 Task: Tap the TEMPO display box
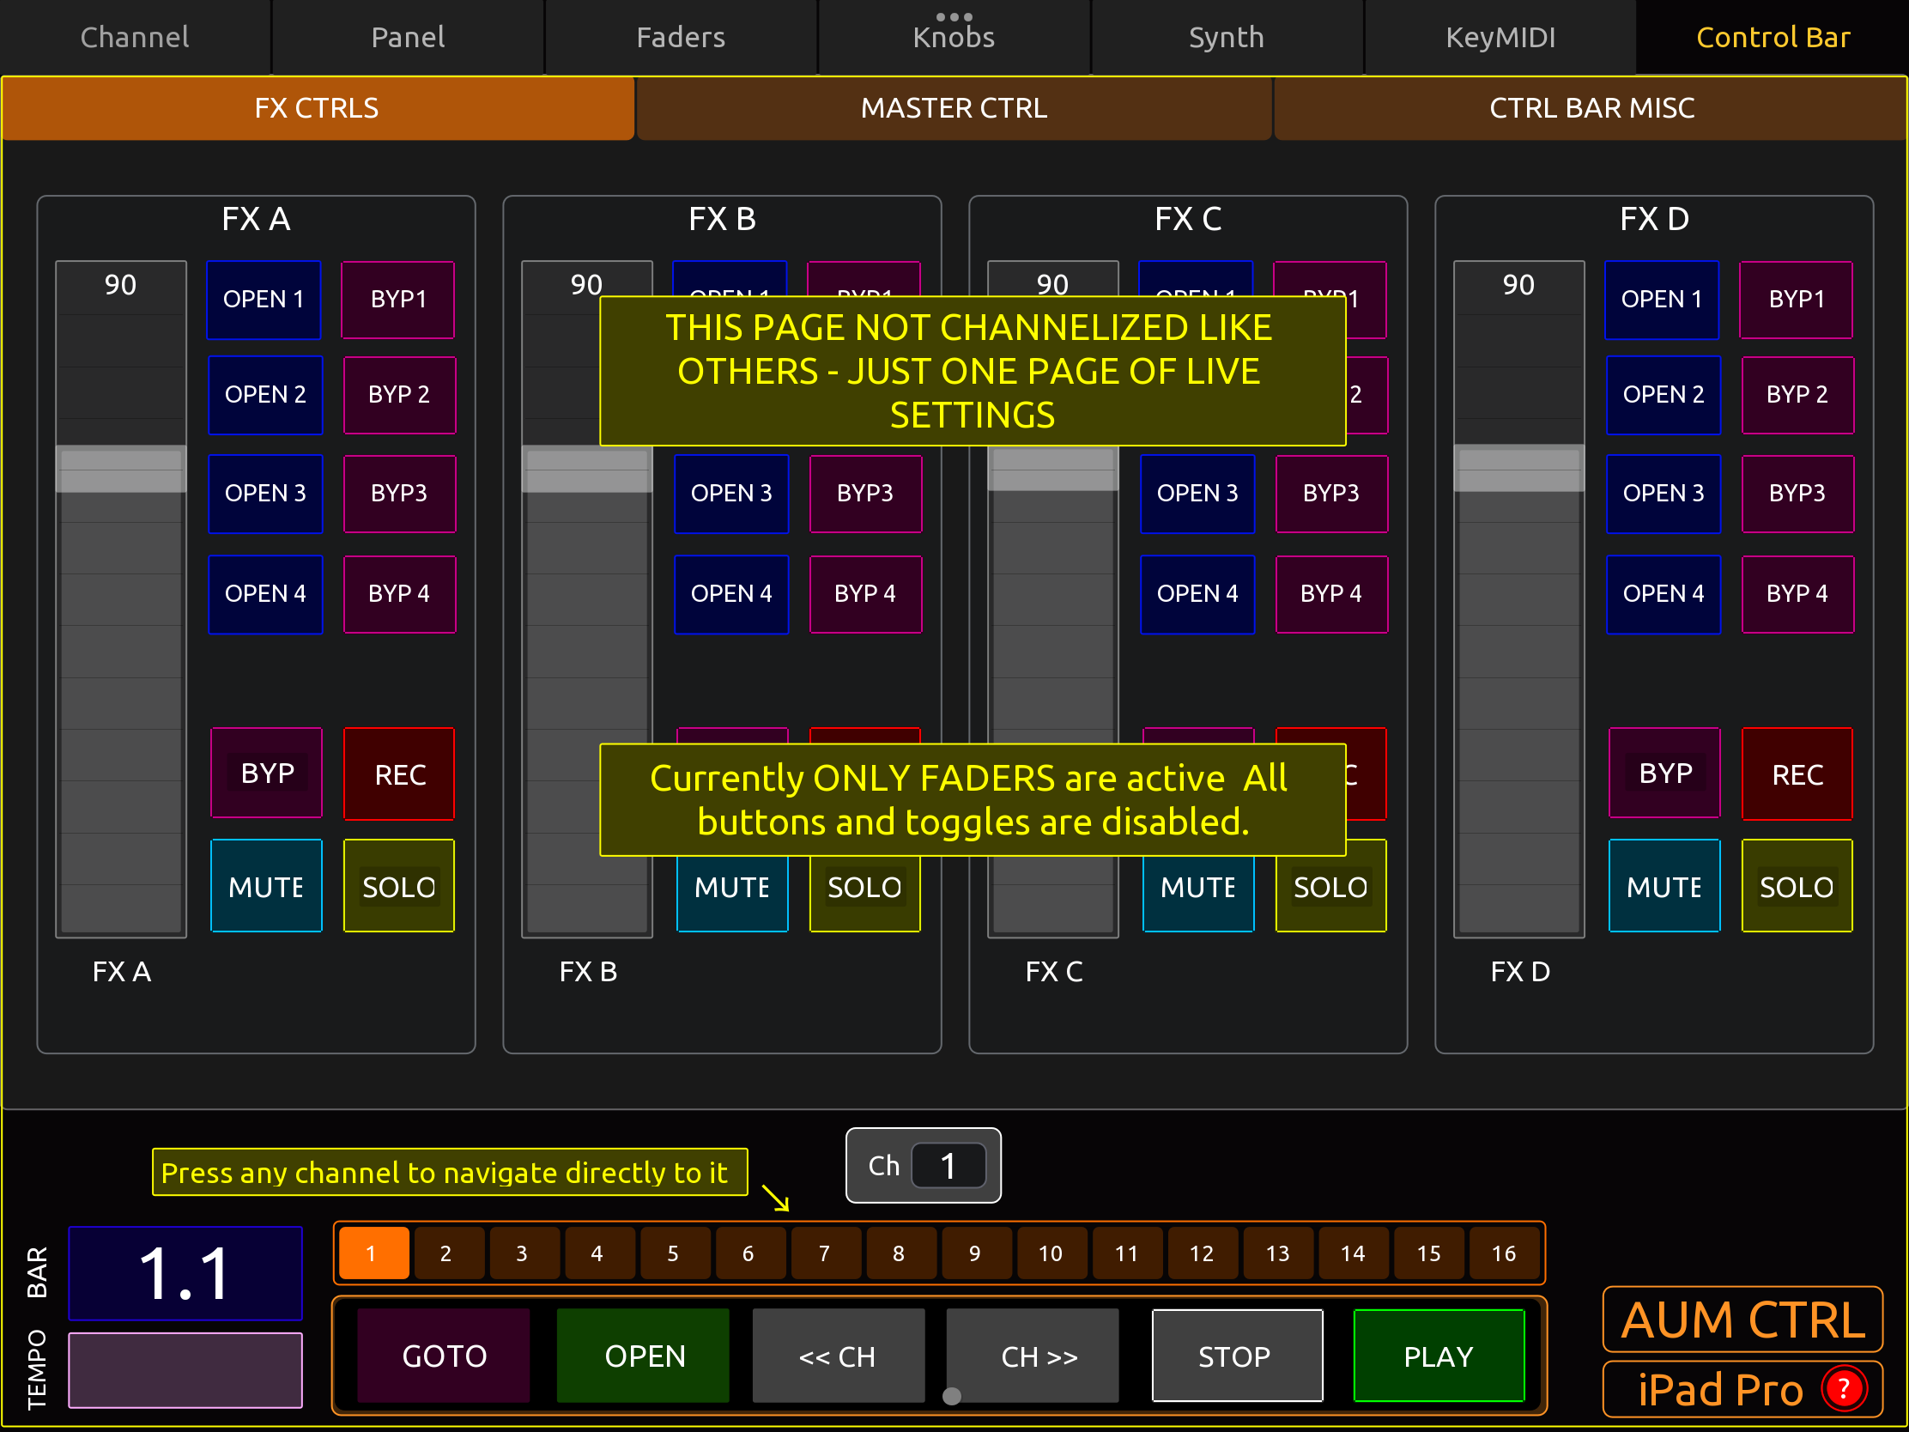pyautogui.click(x=185, y=1370)
